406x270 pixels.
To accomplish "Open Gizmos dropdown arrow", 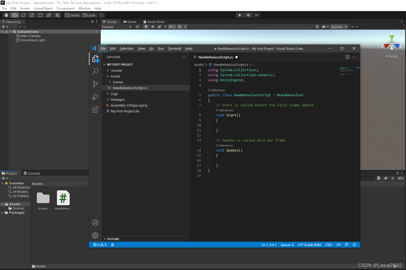I will (346, 27).
